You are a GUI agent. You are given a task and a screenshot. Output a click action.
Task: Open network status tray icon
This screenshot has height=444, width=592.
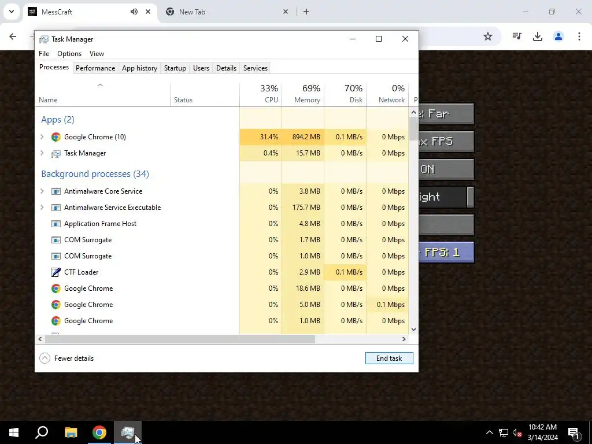click(504, 432)
